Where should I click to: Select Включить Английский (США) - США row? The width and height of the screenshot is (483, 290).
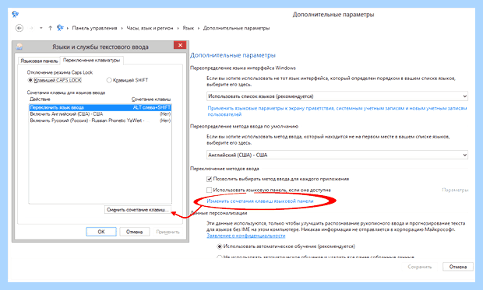100,114
